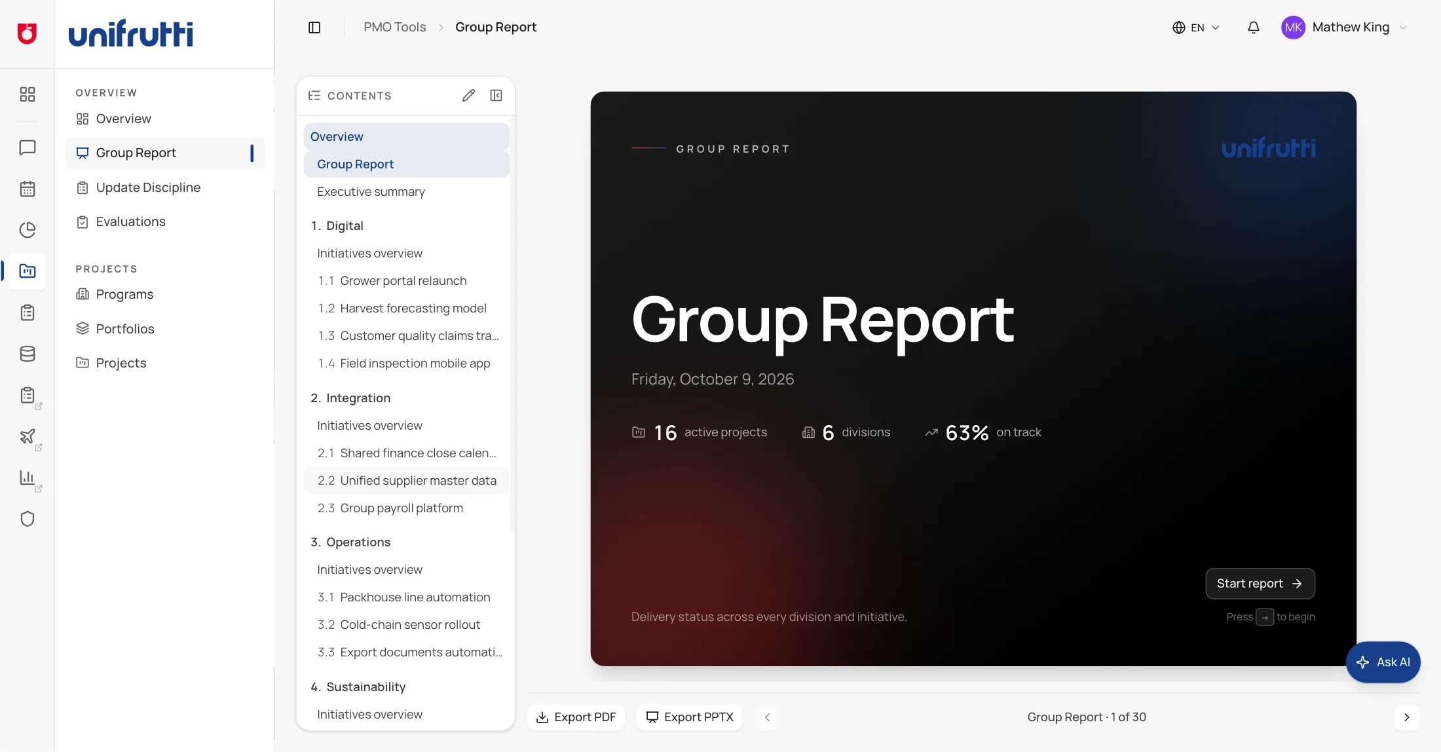This screenshot has height=752, width=1441.
Task: Open Portfolios in Projects section
Action: [x=165, y=329]
